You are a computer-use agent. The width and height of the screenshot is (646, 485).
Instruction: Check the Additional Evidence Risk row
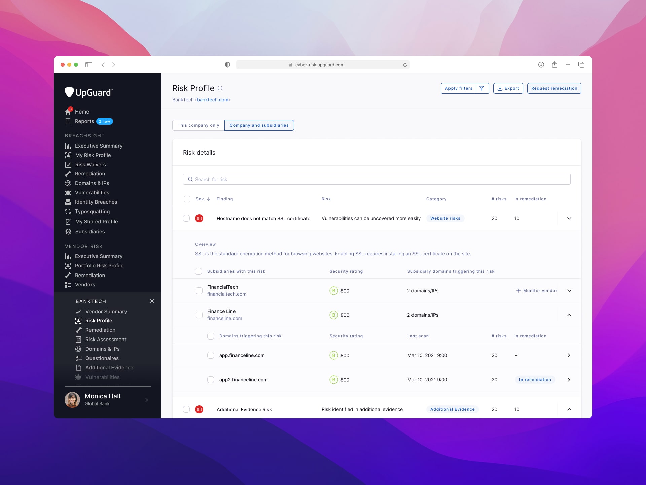coord(186,409)
